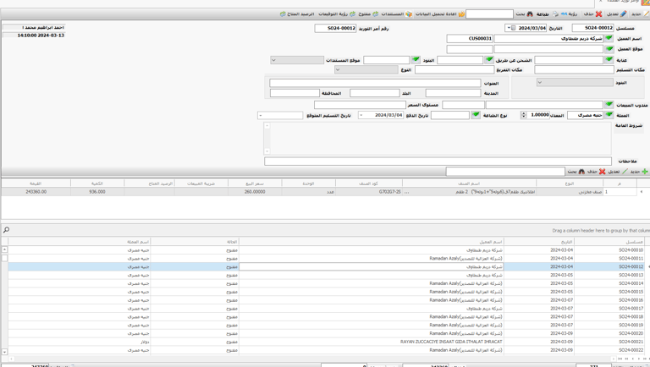Image resolution: width=650 pixels, height=367 pixels.
Task: Click the price level (مستوى السعر) field
Action: [360, 105]
